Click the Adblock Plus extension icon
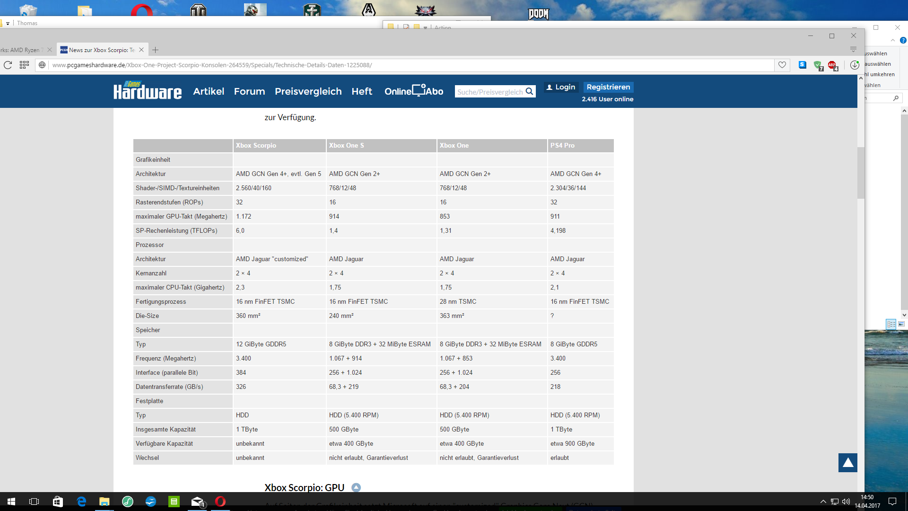The height and width of the screenshot is (511, 908). 832,65
